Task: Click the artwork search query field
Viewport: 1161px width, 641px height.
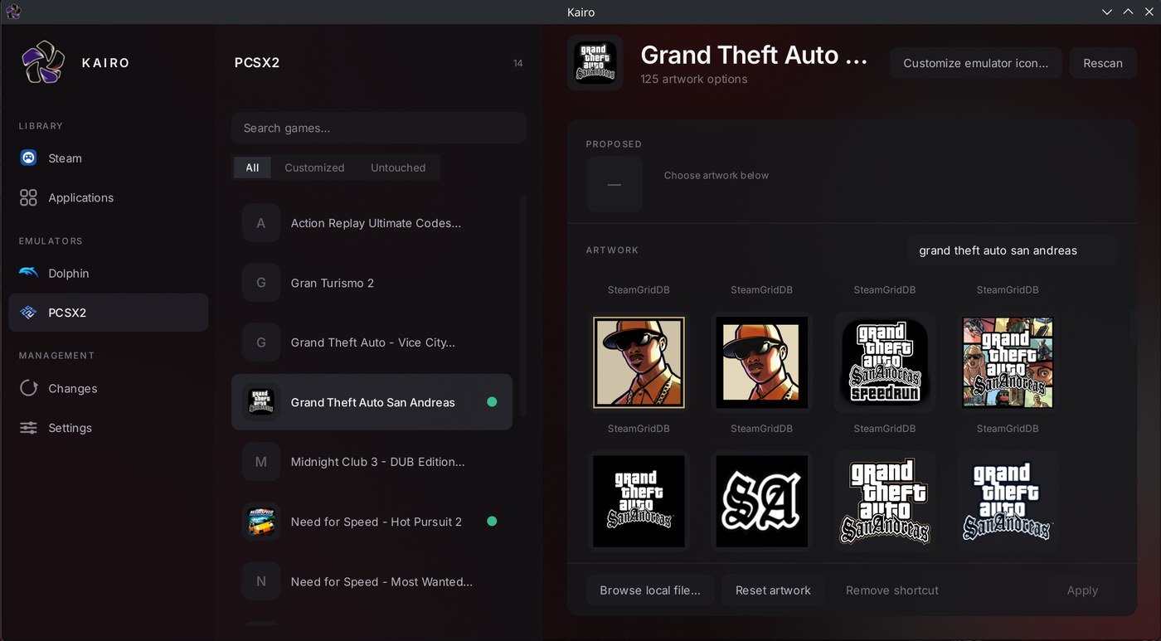Action: [1012, 250]
